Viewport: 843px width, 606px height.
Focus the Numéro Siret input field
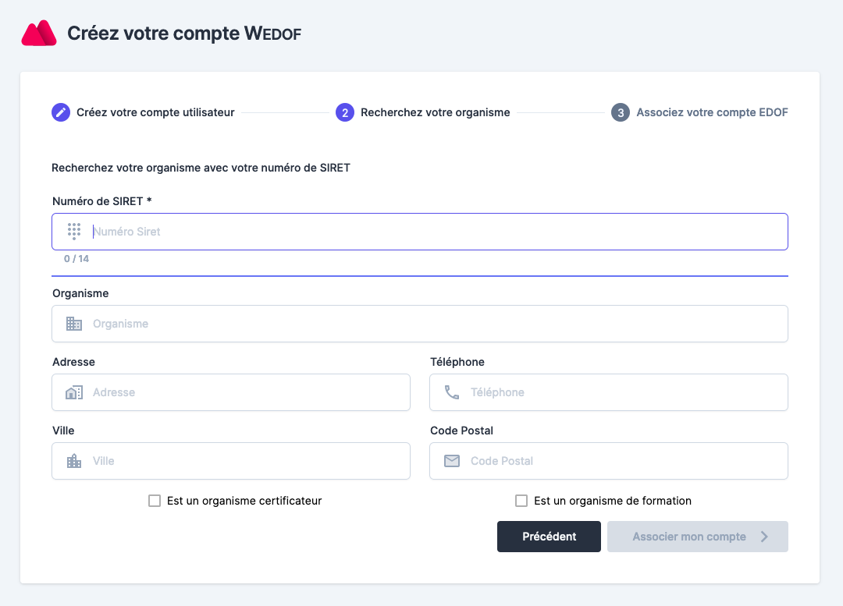tap(437, 232)
